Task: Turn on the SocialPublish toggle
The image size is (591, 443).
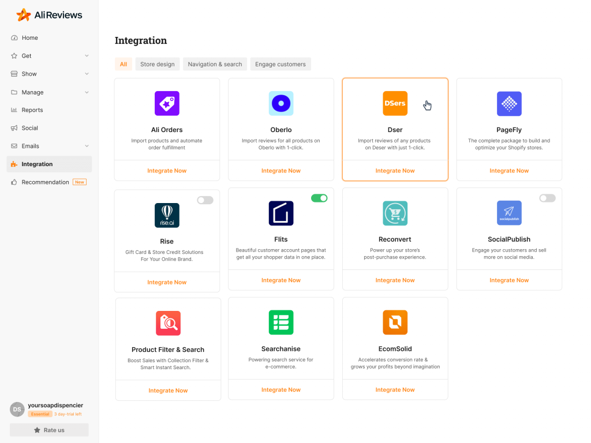Action: pyautogui.click(x=547, y=198)
